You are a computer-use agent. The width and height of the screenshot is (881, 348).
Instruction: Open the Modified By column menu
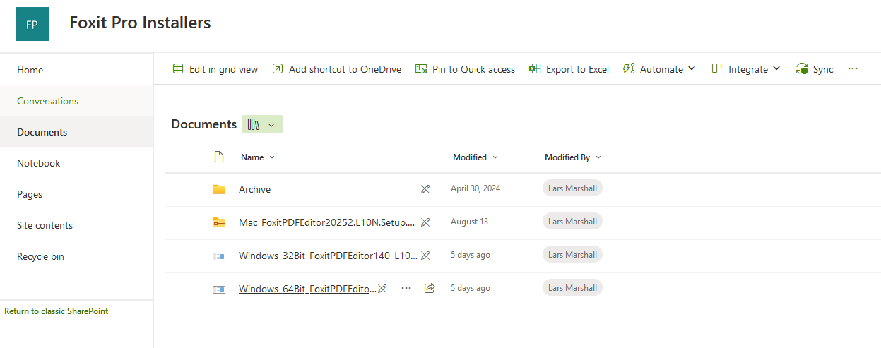pyautogui.click(x=572, y=157)
